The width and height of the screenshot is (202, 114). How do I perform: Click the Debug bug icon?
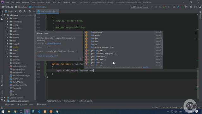tap(156, 7)
